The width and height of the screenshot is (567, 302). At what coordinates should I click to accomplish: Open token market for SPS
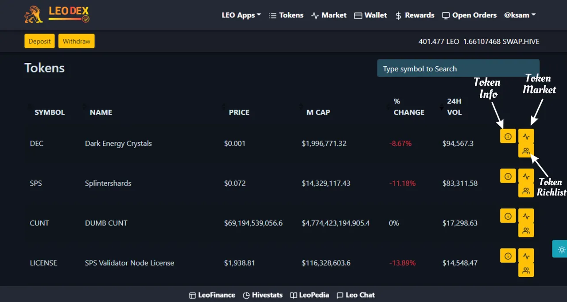pos(526,176)
